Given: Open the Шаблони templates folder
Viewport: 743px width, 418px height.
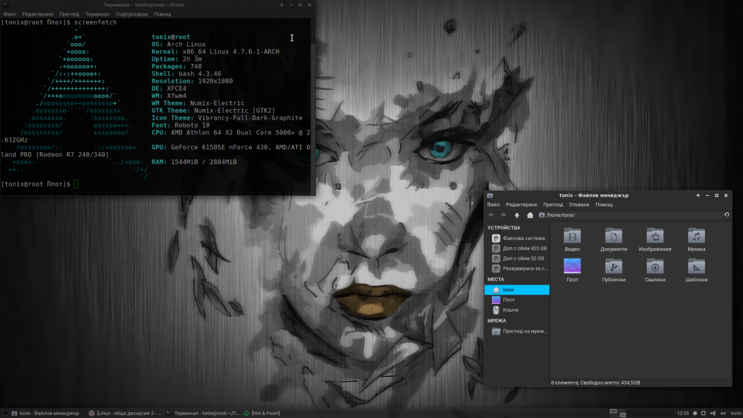Looking at the screenshot, I should (x=696, y=270).
